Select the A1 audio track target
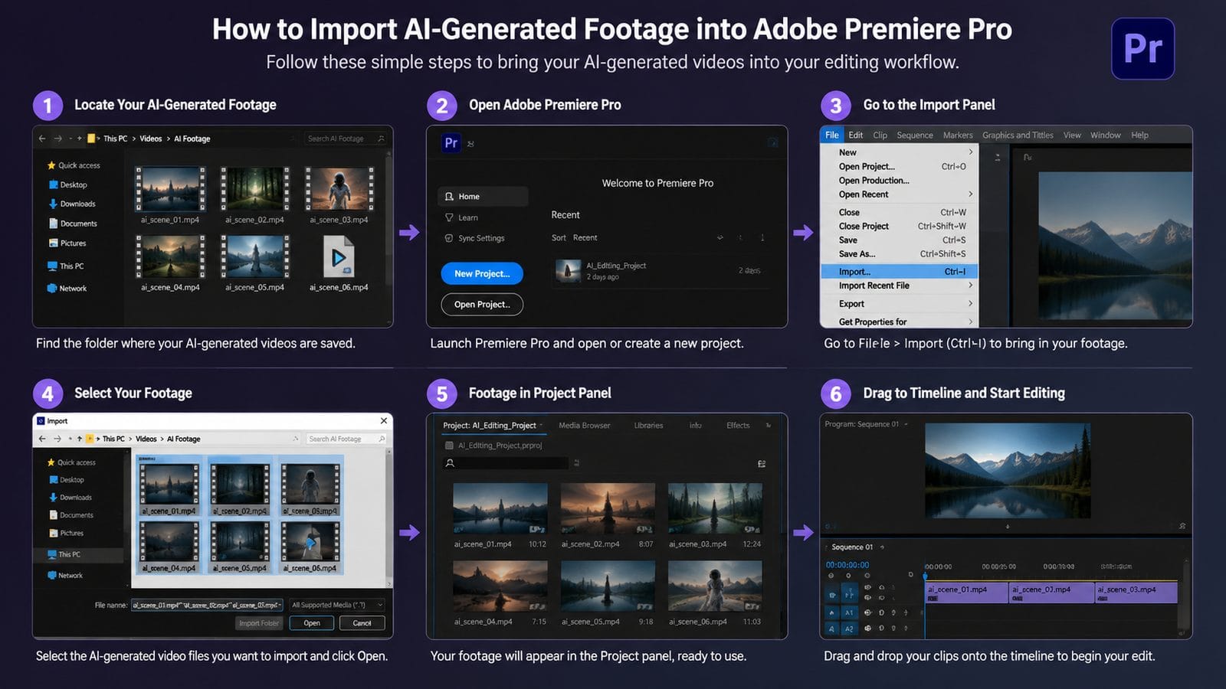This screenshot has height=689, width=1226. pos(849,612)
